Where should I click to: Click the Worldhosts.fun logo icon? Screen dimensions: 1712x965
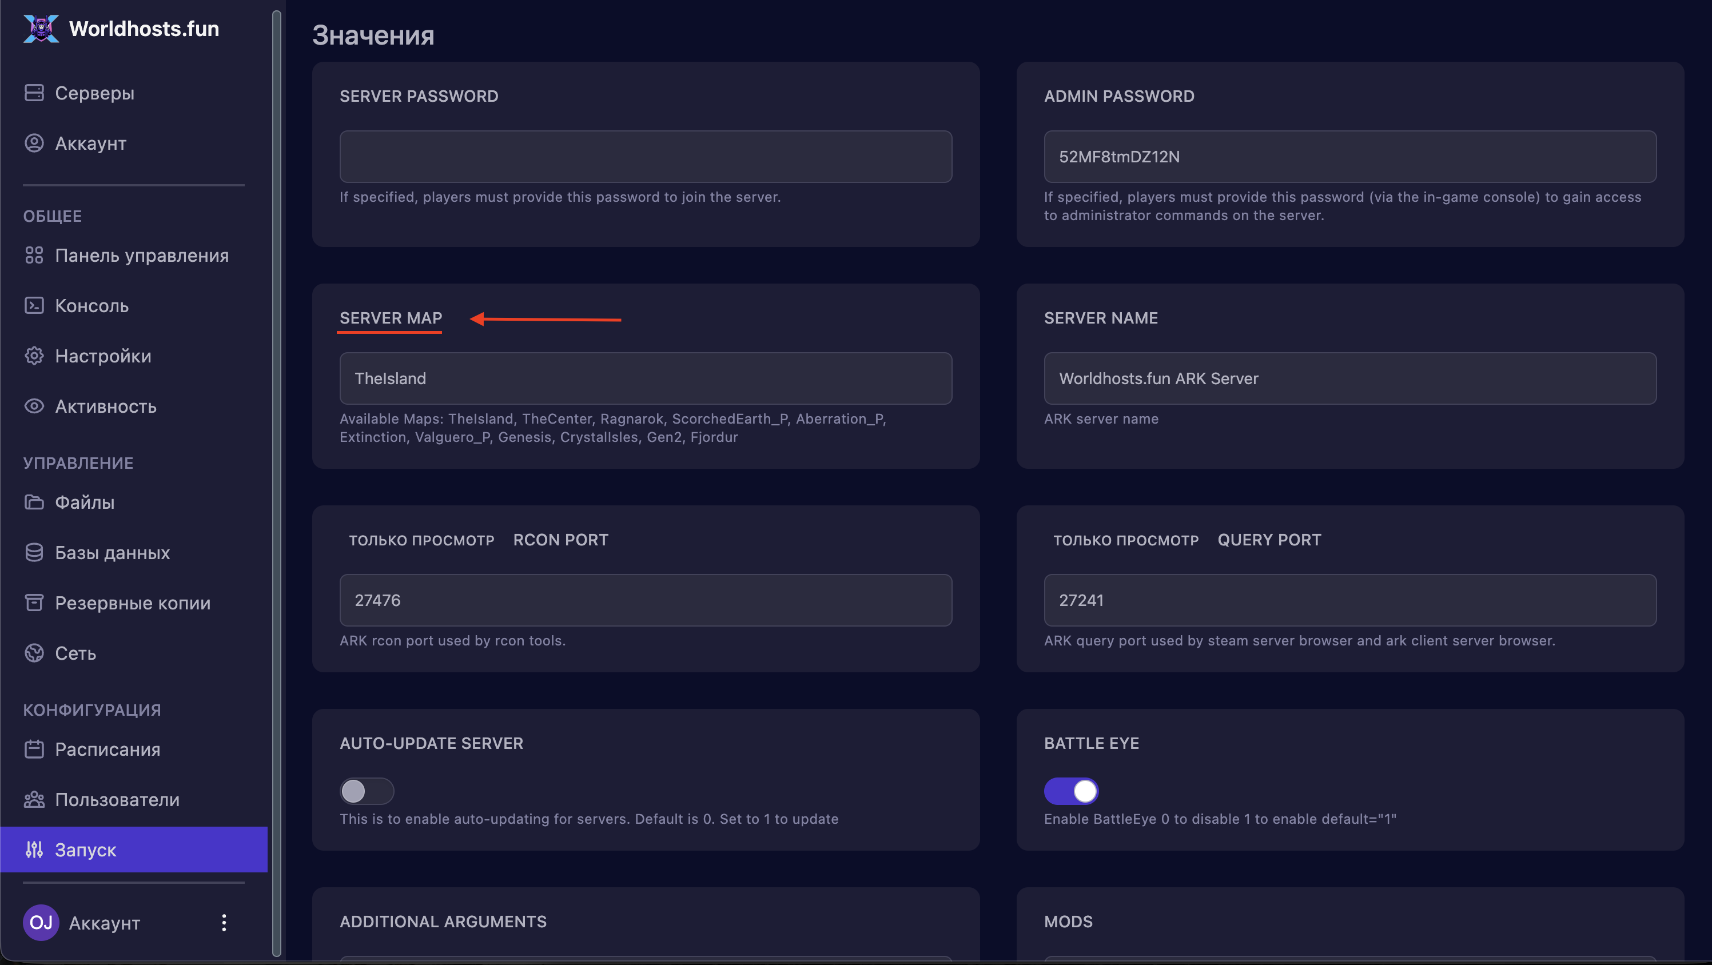[41, 29]
